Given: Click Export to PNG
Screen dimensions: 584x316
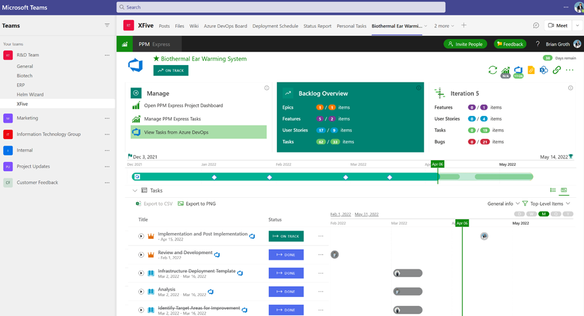Looking at the screenshot, I should coord(197,204).
